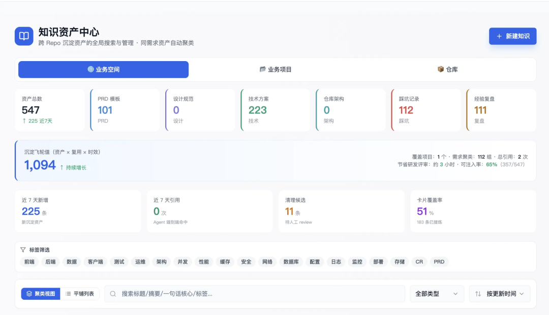Click the Agent 端到端命中 text
The width and height of the screenshot is (549, 315).
click(x=170, y=222)
